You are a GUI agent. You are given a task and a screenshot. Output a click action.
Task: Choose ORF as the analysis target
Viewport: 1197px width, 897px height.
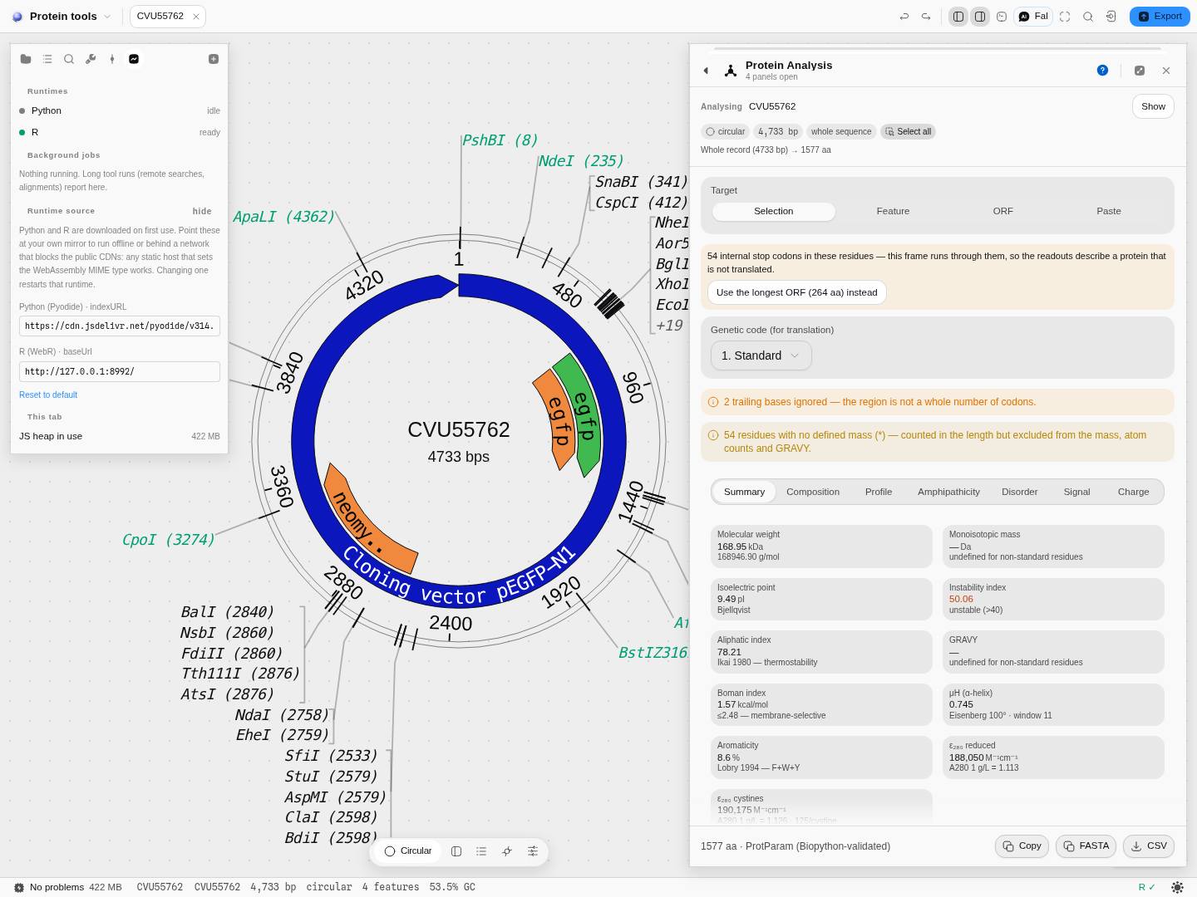(1003, 212)
